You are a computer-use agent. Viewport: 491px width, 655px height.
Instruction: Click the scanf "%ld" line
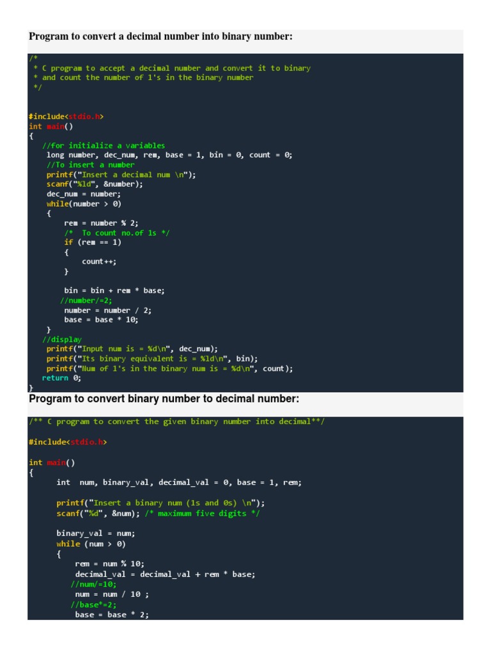tap(95, 184)
